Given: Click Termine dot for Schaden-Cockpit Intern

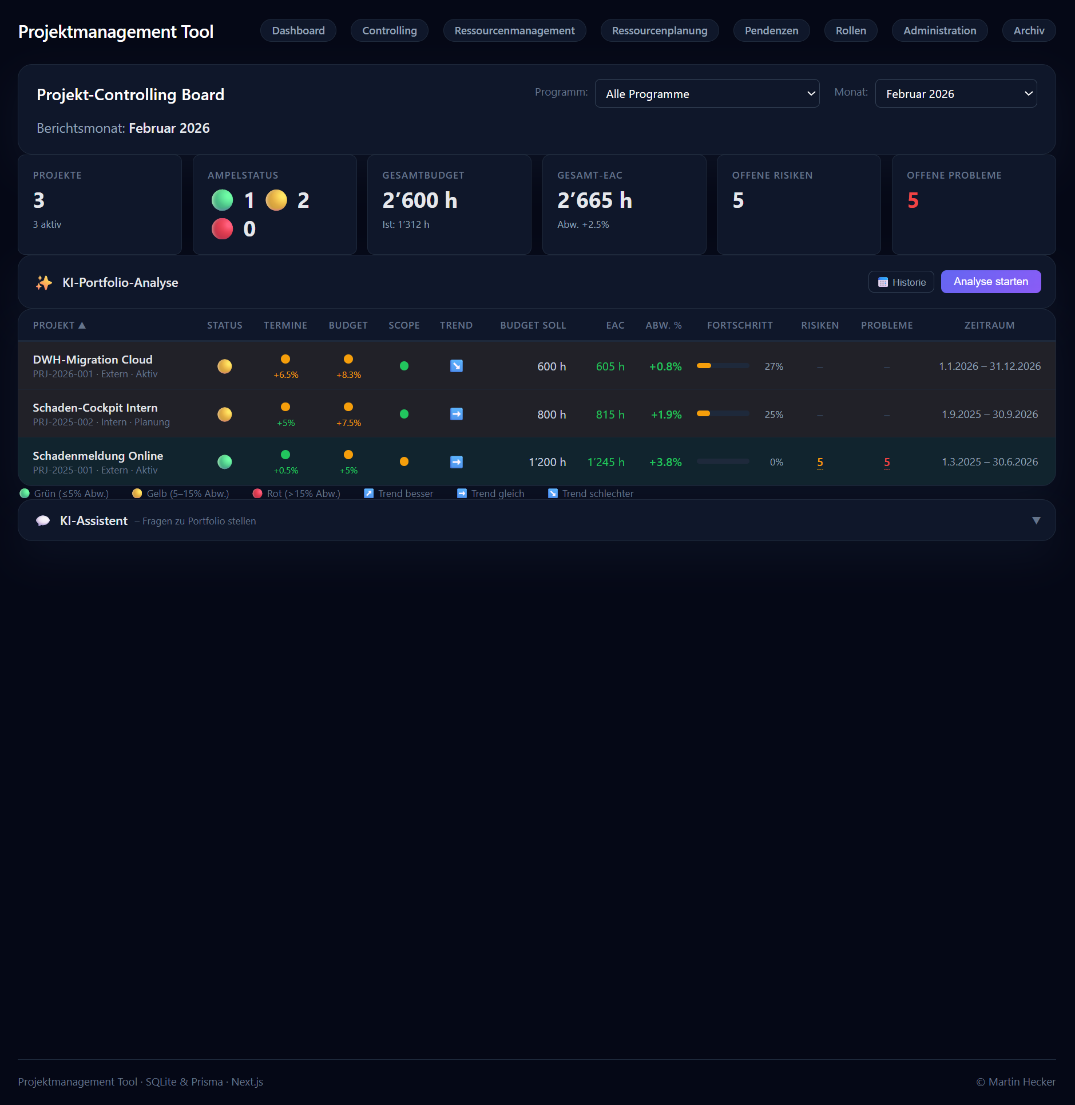Looking at the screenshot, I should pos(285,407).
